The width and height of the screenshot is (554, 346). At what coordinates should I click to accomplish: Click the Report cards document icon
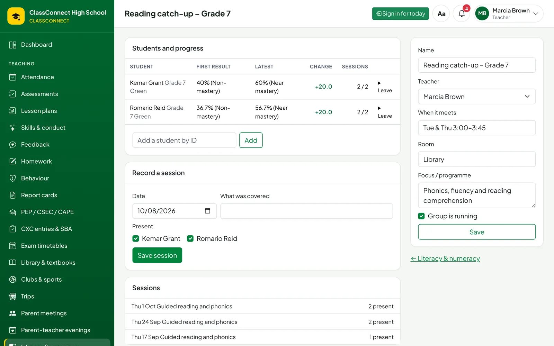(13, 195)
